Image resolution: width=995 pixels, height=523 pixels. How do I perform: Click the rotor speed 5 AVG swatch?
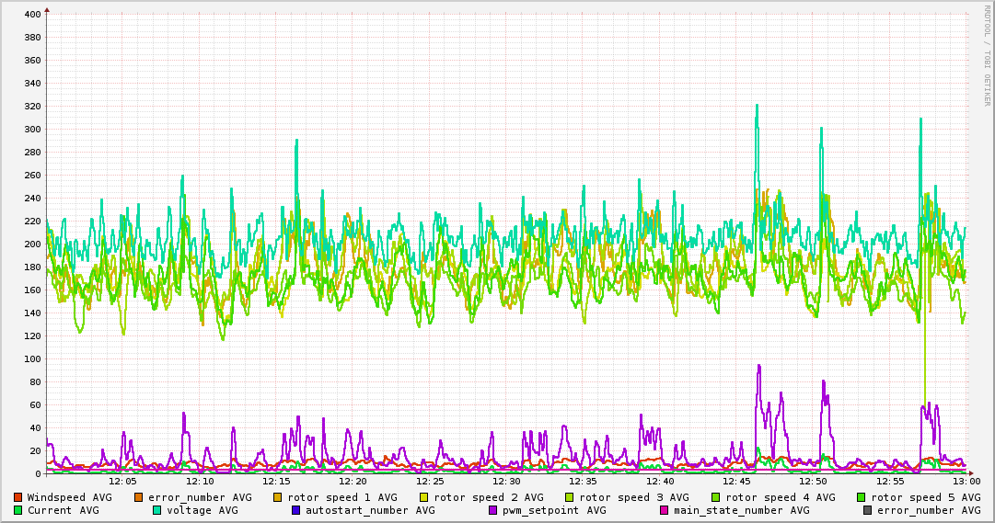(862, 497)
